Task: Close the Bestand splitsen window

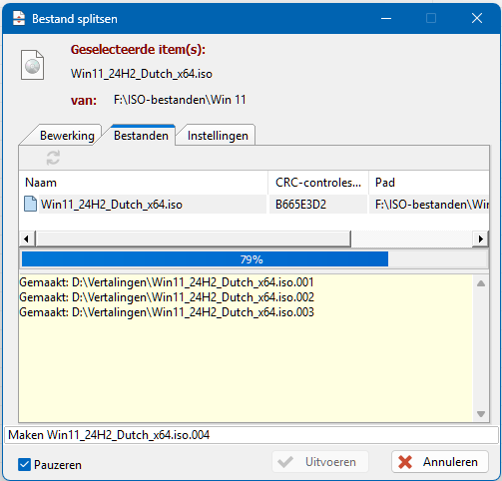Action: coord(477,18)
